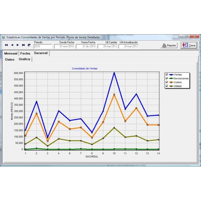Click the refresh icon in the navigation bar
This screenshot has height=201, width=201.
tap(29, 45)
